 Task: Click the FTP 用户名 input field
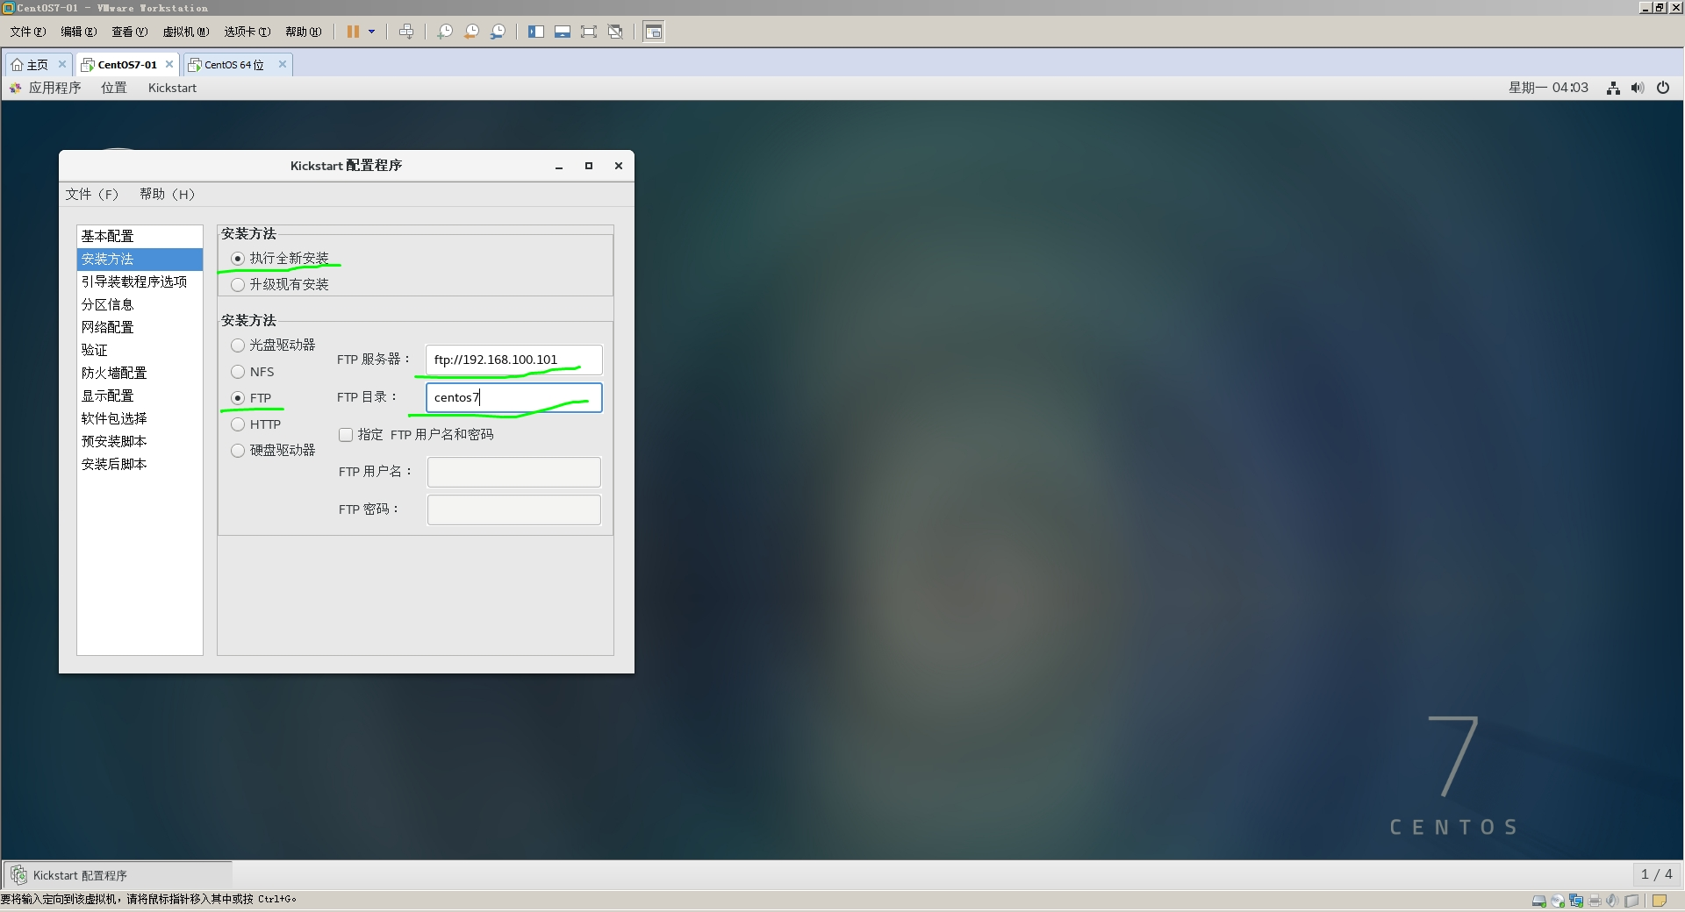click(x=514, y=472)
